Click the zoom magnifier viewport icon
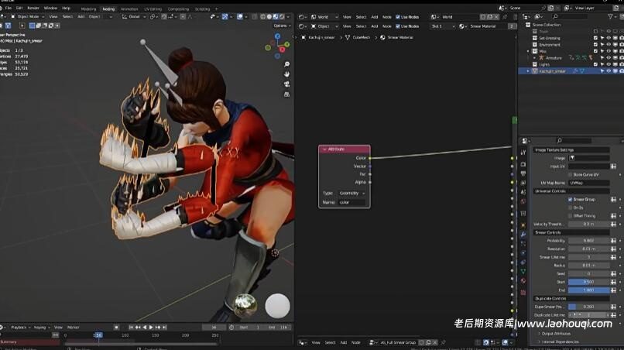This screenshot has width=624, height=350. pos(286,64)
